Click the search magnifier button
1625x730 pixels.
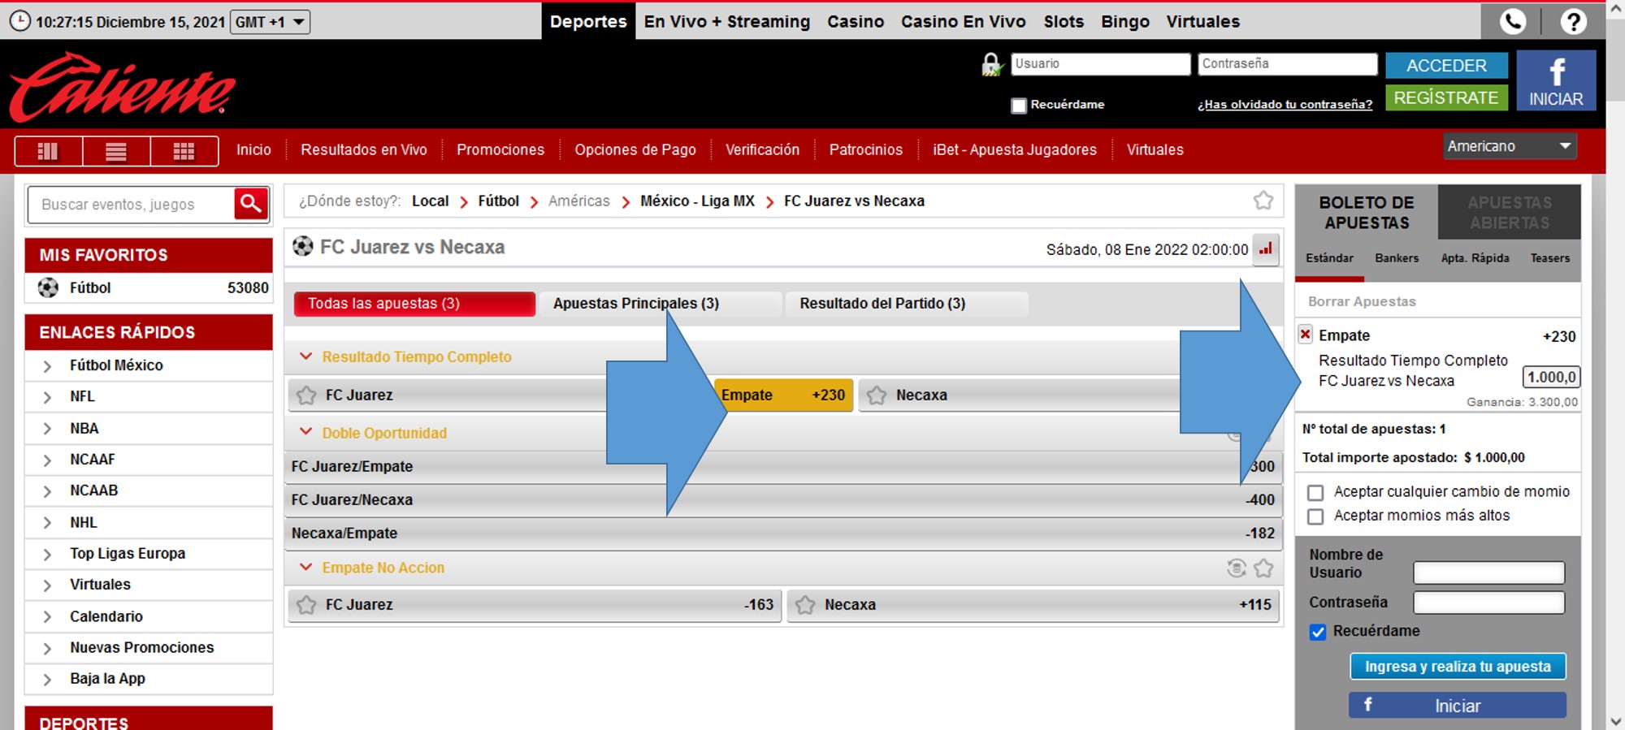251,204
